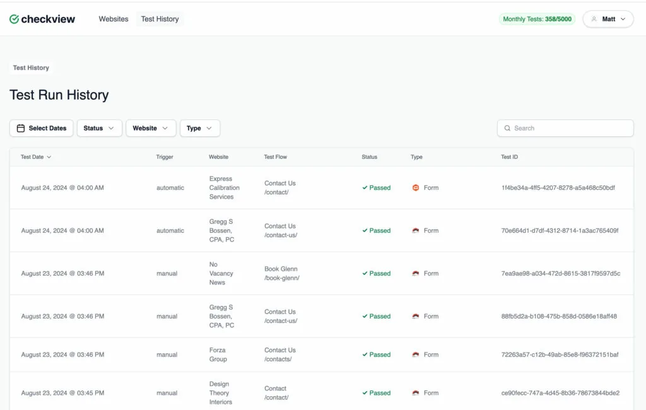Click the Status column header
The image size is (646, 410).
(x=369, y=157)
